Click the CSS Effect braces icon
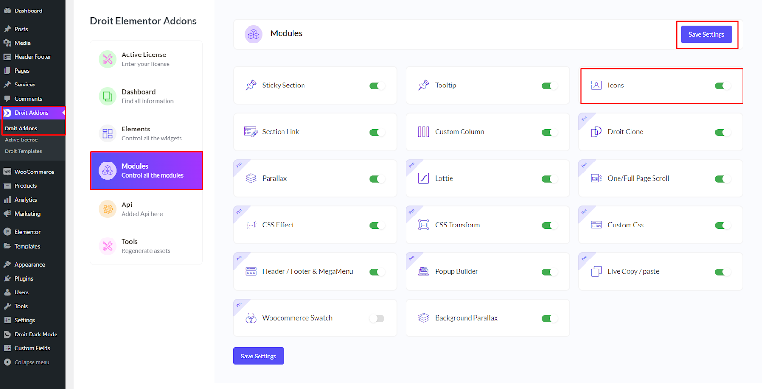The height and width of the screenshot is (389, 766). click(x=251, y=225)
